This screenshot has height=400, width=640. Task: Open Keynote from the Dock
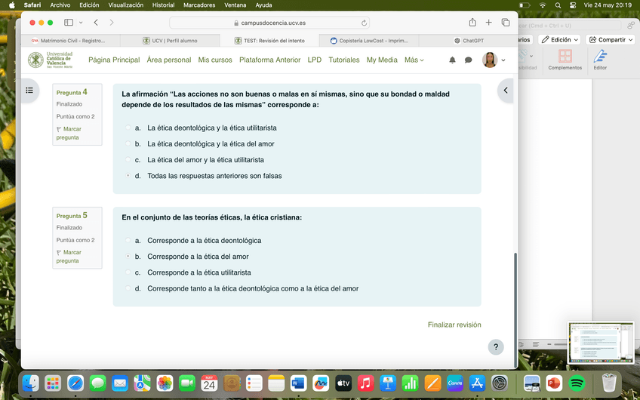pos(388,383)
